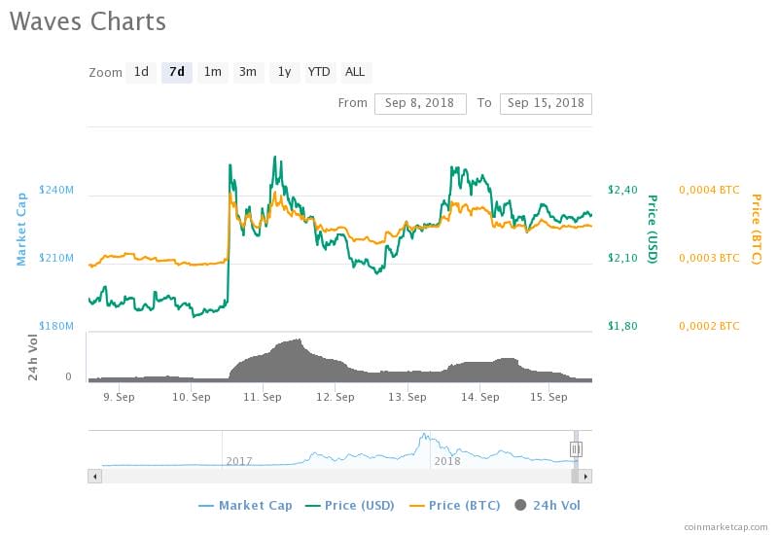Click the coinmarketcap.com credit text

725,527
